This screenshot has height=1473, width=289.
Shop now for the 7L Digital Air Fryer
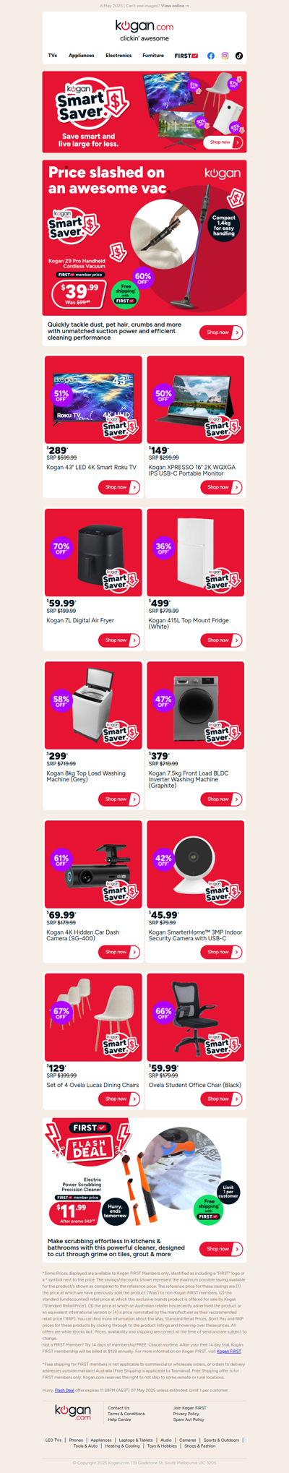[x=119, y=640]
